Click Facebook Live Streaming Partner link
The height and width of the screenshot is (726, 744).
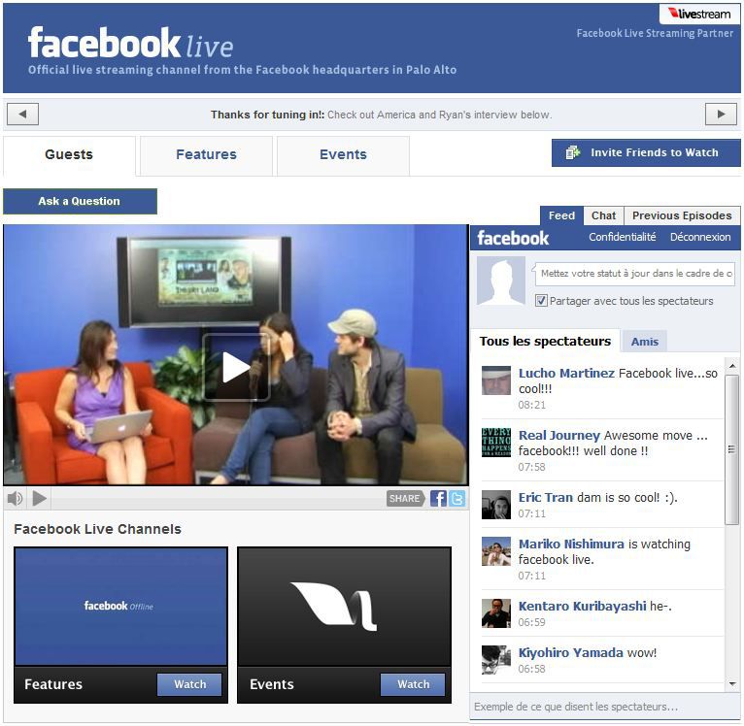(x=655, y=33)
